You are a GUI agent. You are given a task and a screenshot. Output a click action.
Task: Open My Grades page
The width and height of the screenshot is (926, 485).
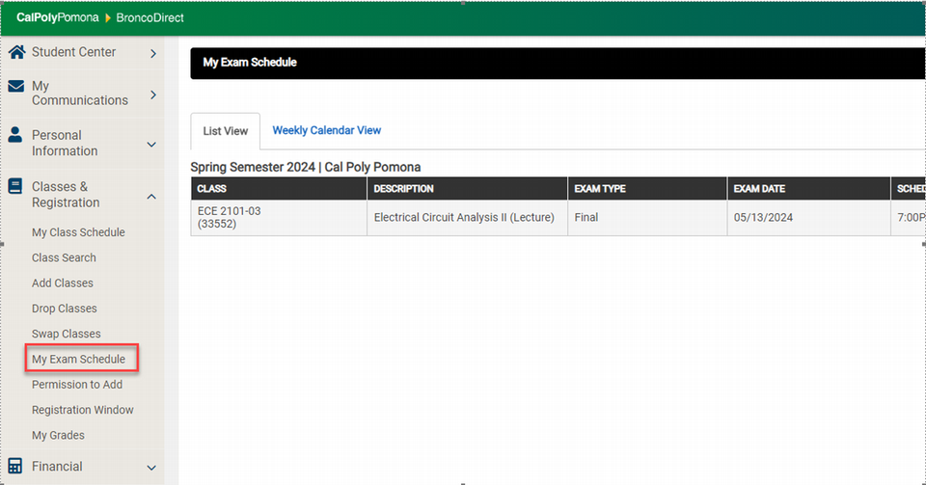[x=58, y=435]
